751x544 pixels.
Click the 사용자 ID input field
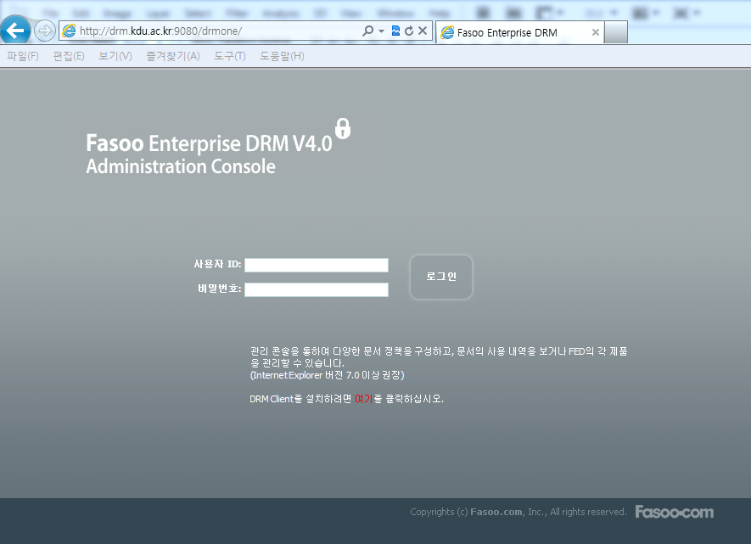317,265
